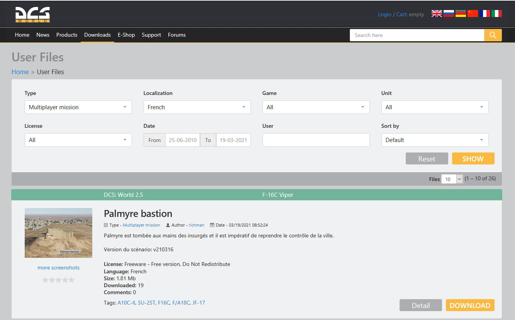The image size is (515, 320).
Task: Open the Forums menu item
Action: [x=177, y=35]
